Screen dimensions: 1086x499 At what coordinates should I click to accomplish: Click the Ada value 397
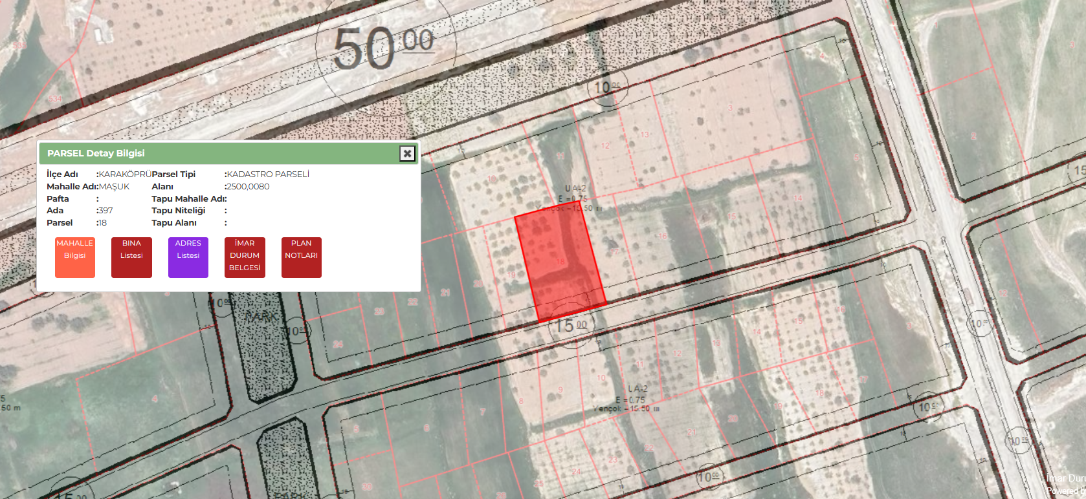click(x=105, y=211)
